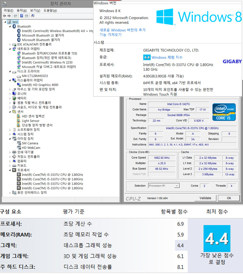Collapse the 디스플레이 어댑터 category
The width and height of the screenshot is (243, 274).
(10, 80)
